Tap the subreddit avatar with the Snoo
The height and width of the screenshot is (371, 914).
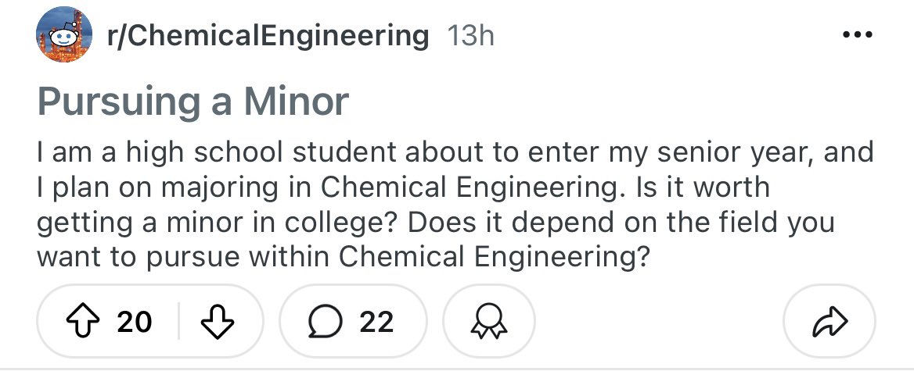64,35
